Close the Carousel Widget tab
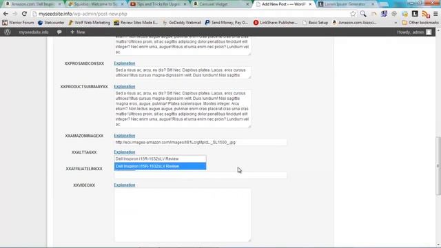441x248 pixels. 247,4
